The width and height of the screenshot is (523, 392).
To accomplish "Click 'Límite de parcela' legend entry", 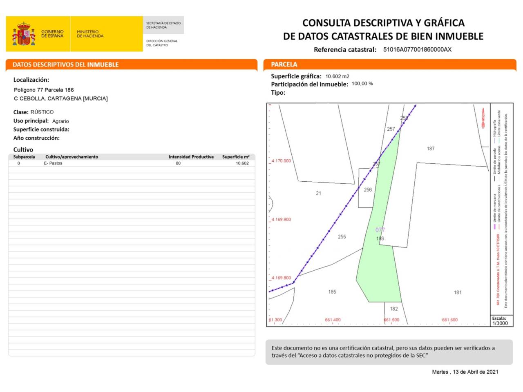I will [x=494, y=160].
